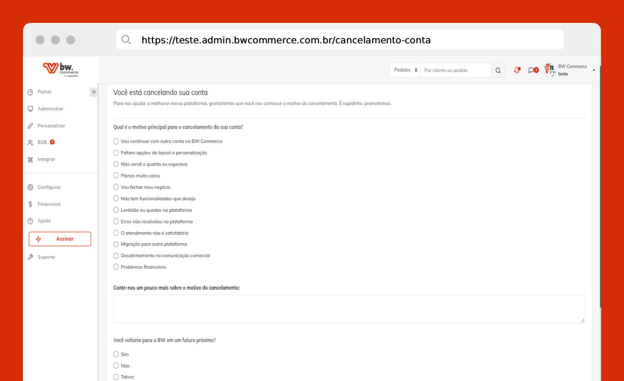
Task: Select "Sim" for returning to BW
Action: coord(116,354)
